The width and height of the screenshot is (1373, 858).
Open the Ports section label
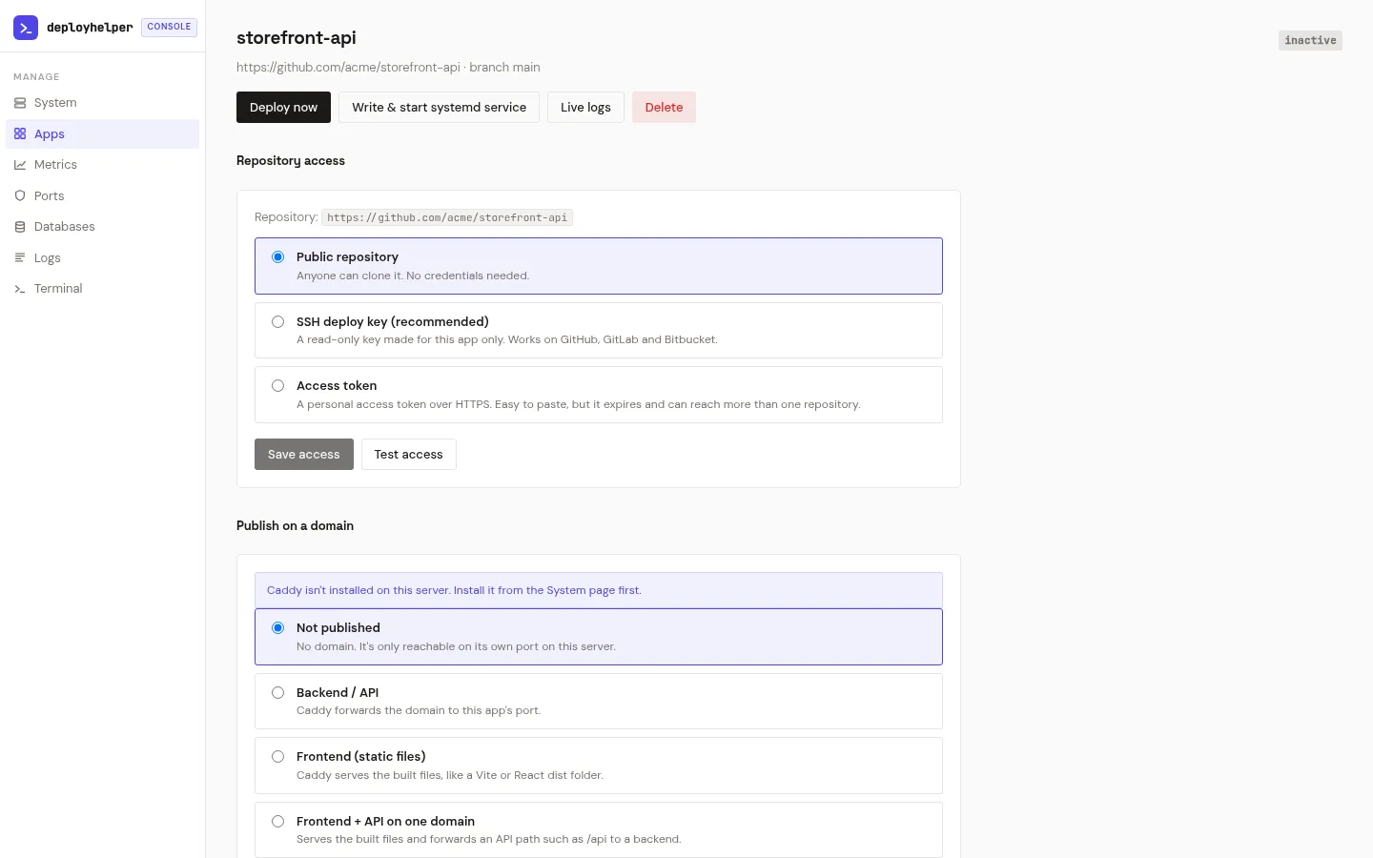pyautogui.click(x=50, y=196)
